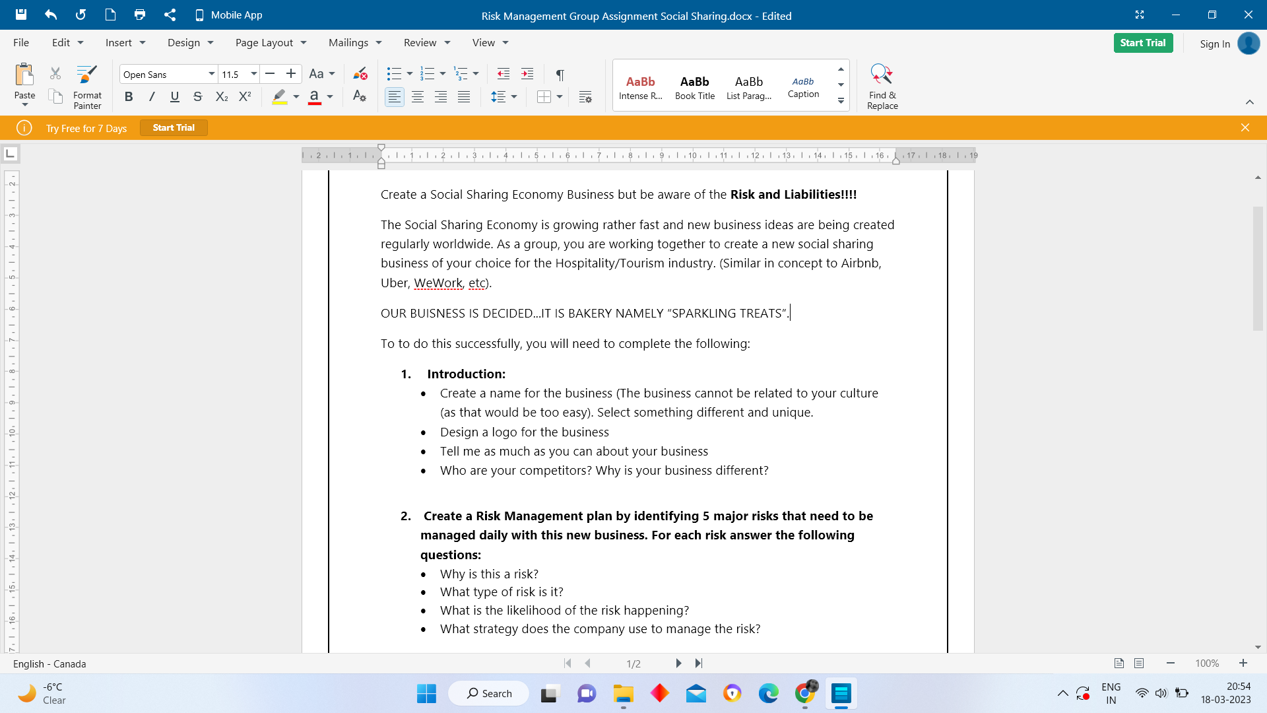Expand the highlight color options
Image resolution: width=1267 pixels, height=713 pixels.
click(x=294, y=96)
